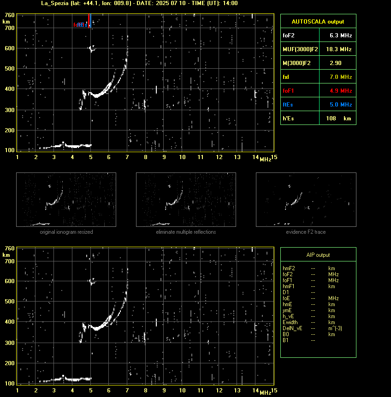The width and height of the screenshot is (391, 397).
Task: Select the h'Es value 108 km
Action: [x=338, y=118]
